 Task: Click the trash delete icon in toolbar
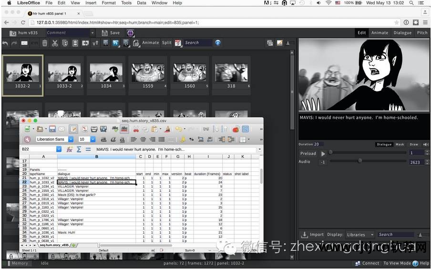click(x=45, y=43)
